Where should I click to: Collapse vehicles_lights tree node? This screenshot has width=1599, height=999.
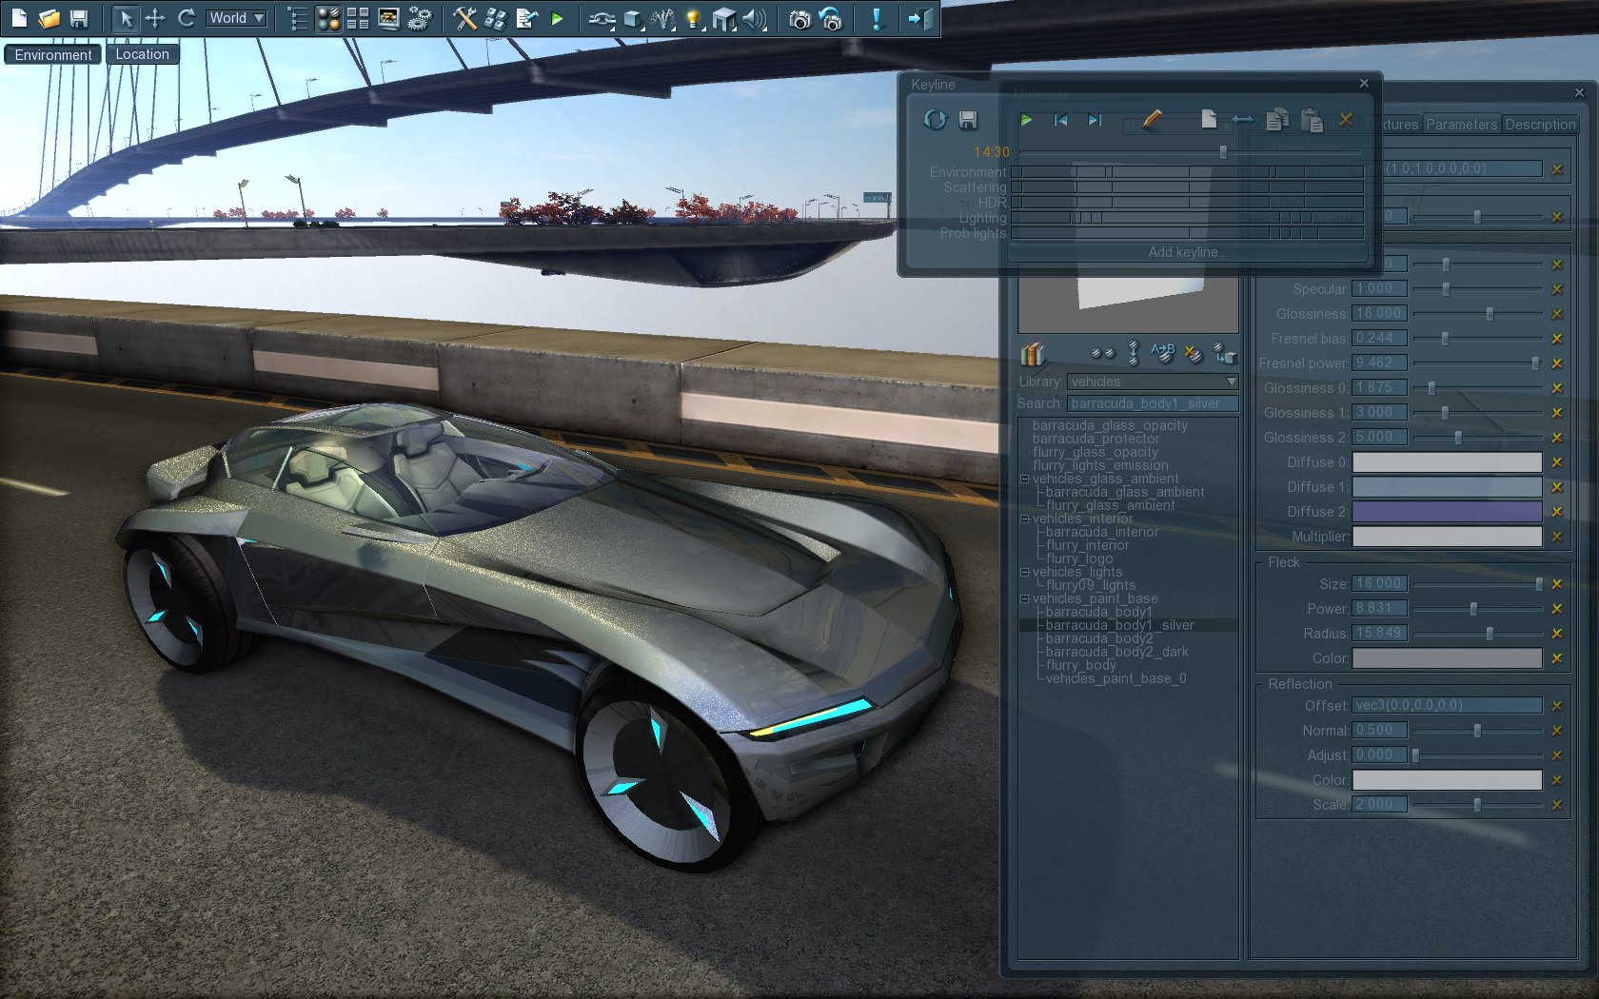coord(1025,572)
